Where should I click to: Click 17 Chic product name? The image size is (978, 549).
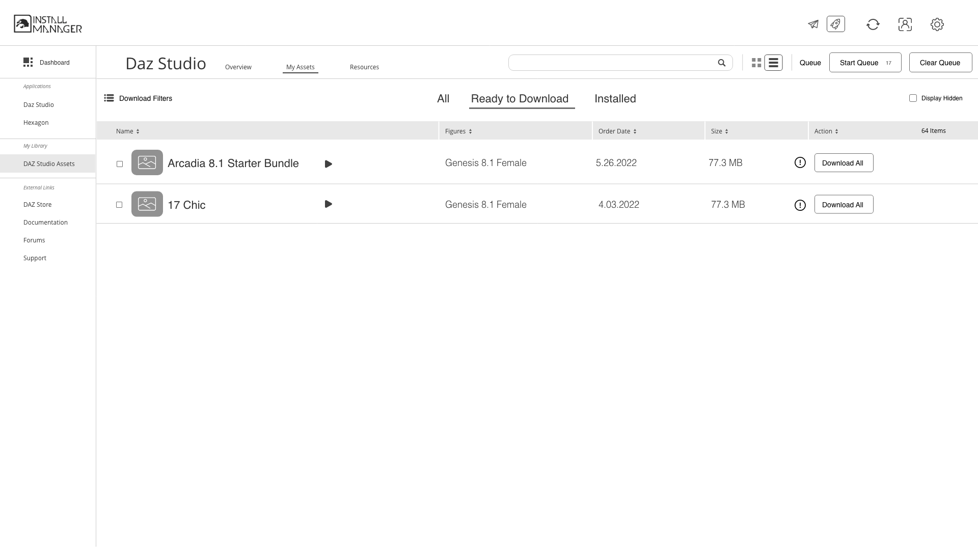click(x=186, y=205)
